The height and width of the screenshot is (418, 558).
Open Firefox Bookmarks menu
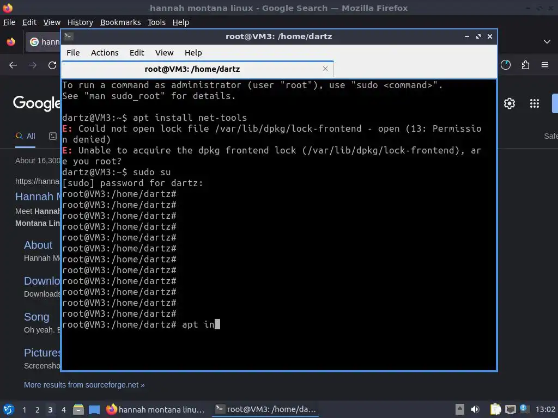(120, 22)
